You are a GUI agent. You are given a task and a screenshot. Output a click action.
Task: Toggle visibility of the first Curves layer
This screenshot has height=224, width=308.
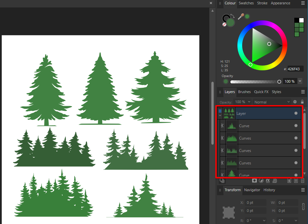coord(296,138)
